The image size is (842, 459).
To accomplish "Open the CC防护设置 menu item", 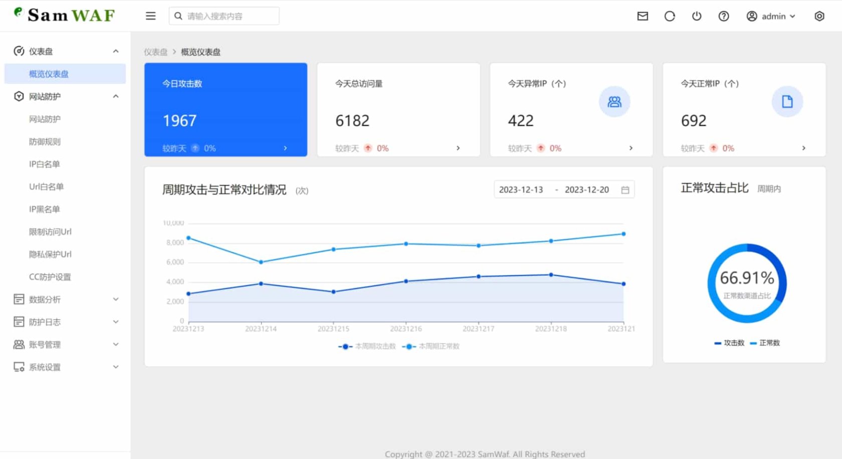I will [x=50, y=277].
